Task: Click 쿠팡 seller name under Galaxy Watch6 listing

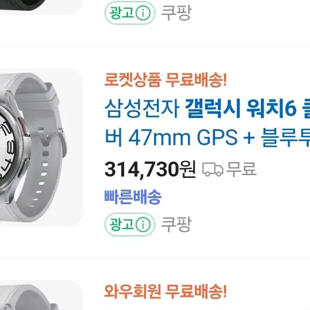Action: coord(176,224)
